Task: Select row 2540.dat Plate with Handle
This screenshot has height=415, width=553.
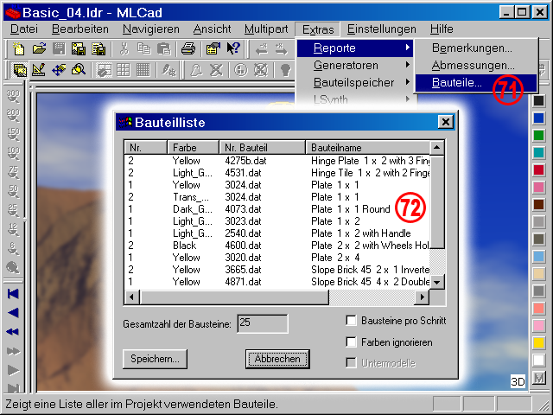Action: pos(277,233)
